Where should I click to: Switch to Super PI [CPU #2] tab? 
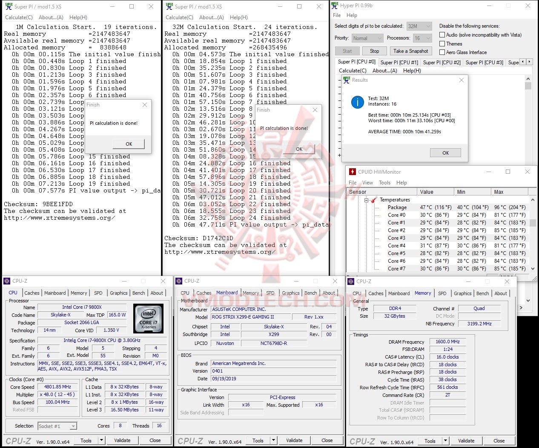pyautogui.click(x=442, y=62)
